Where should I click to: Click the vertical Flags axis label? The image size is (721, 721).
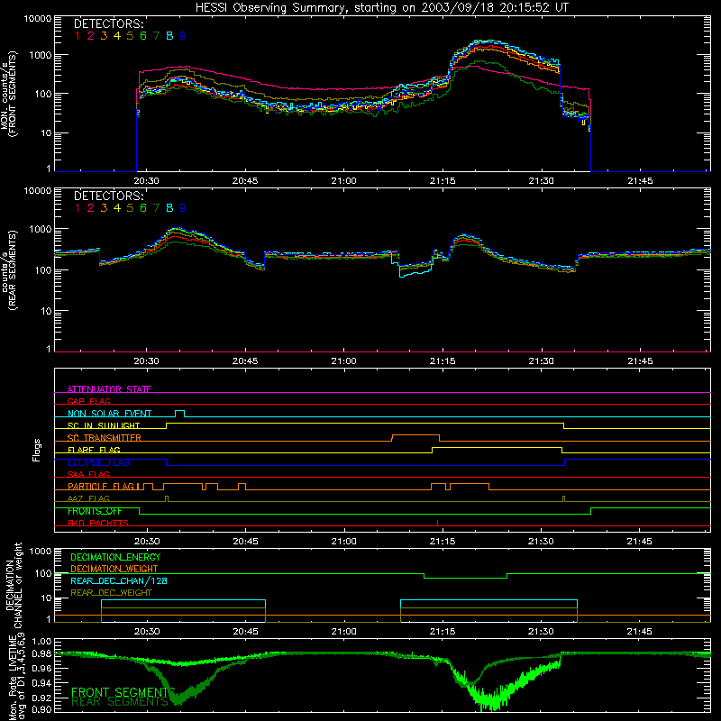pyautogui.click(x=37, y=450)
